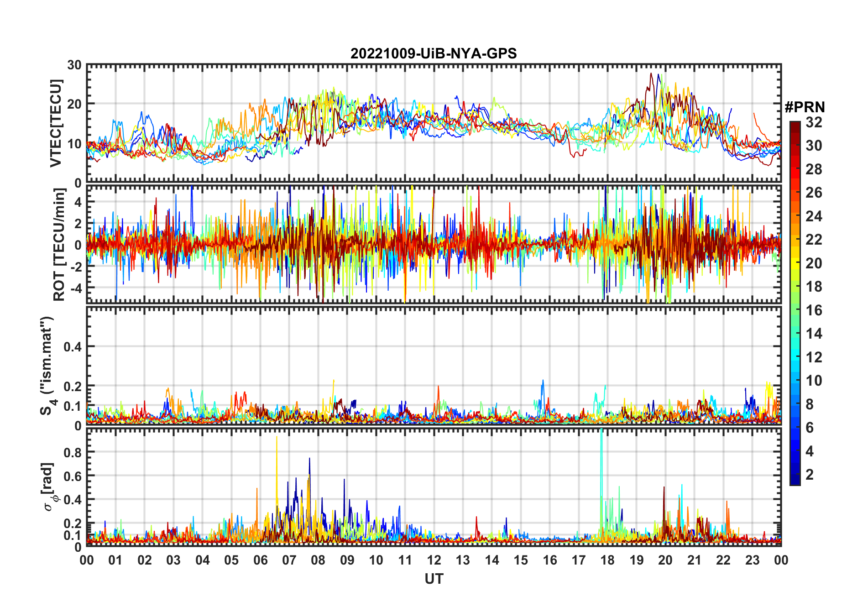
Task: Click x-axis hour label 21
Action: click(x=695, y=560)
